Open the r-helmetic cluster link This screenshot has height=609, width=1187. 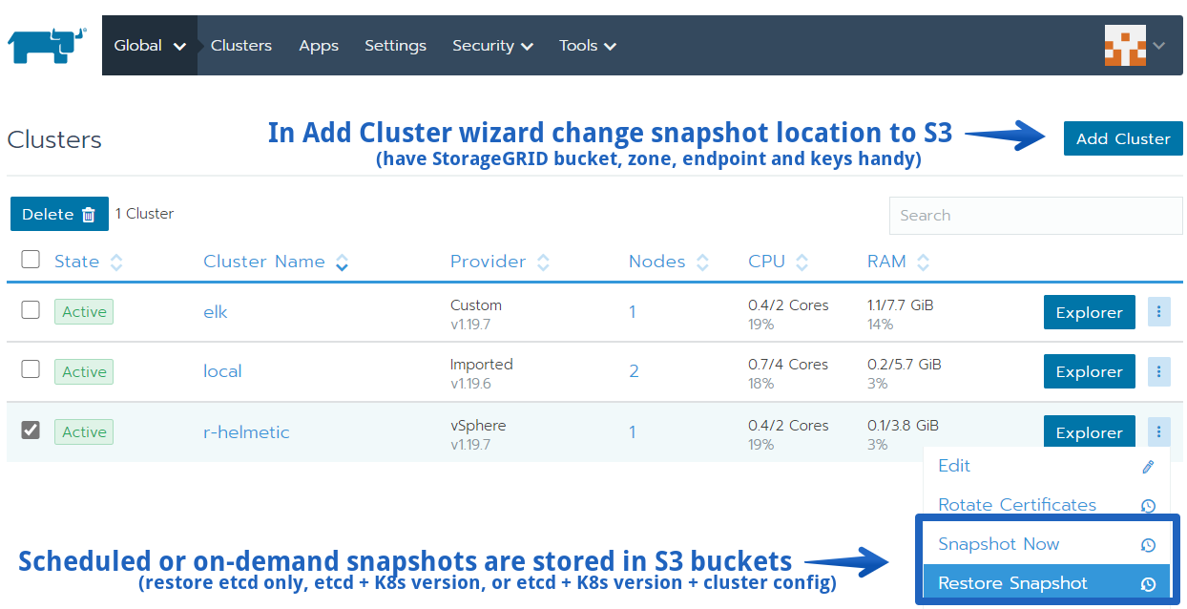pyautogui.click(x=246, y=432)
